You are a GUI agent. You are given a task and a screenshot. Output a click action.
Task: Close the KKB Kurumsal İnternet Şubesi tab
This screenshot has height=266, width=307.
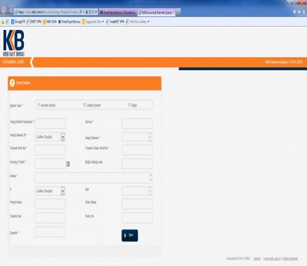pyautogui.click(x=174, y=12)
